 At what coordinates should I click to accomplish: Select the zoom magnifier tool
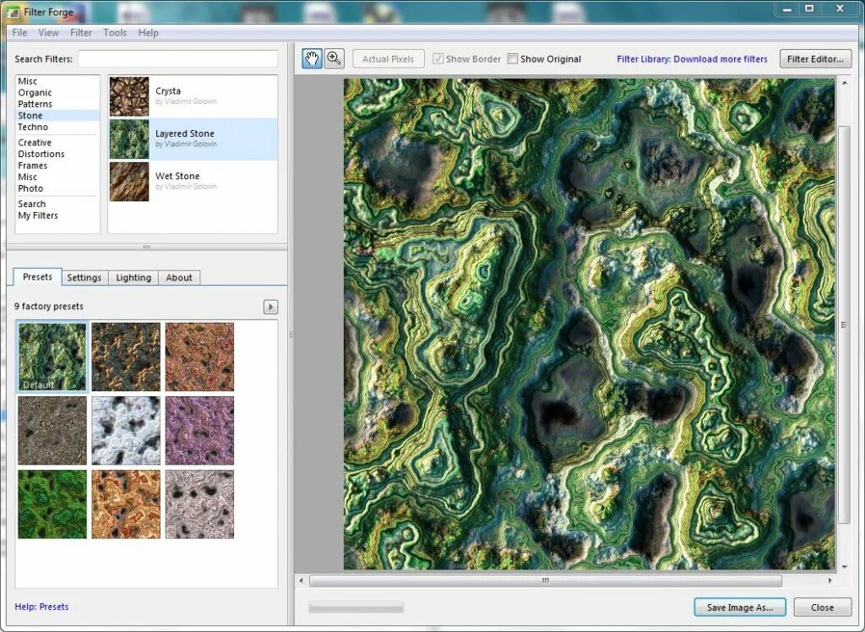point(334,58)
